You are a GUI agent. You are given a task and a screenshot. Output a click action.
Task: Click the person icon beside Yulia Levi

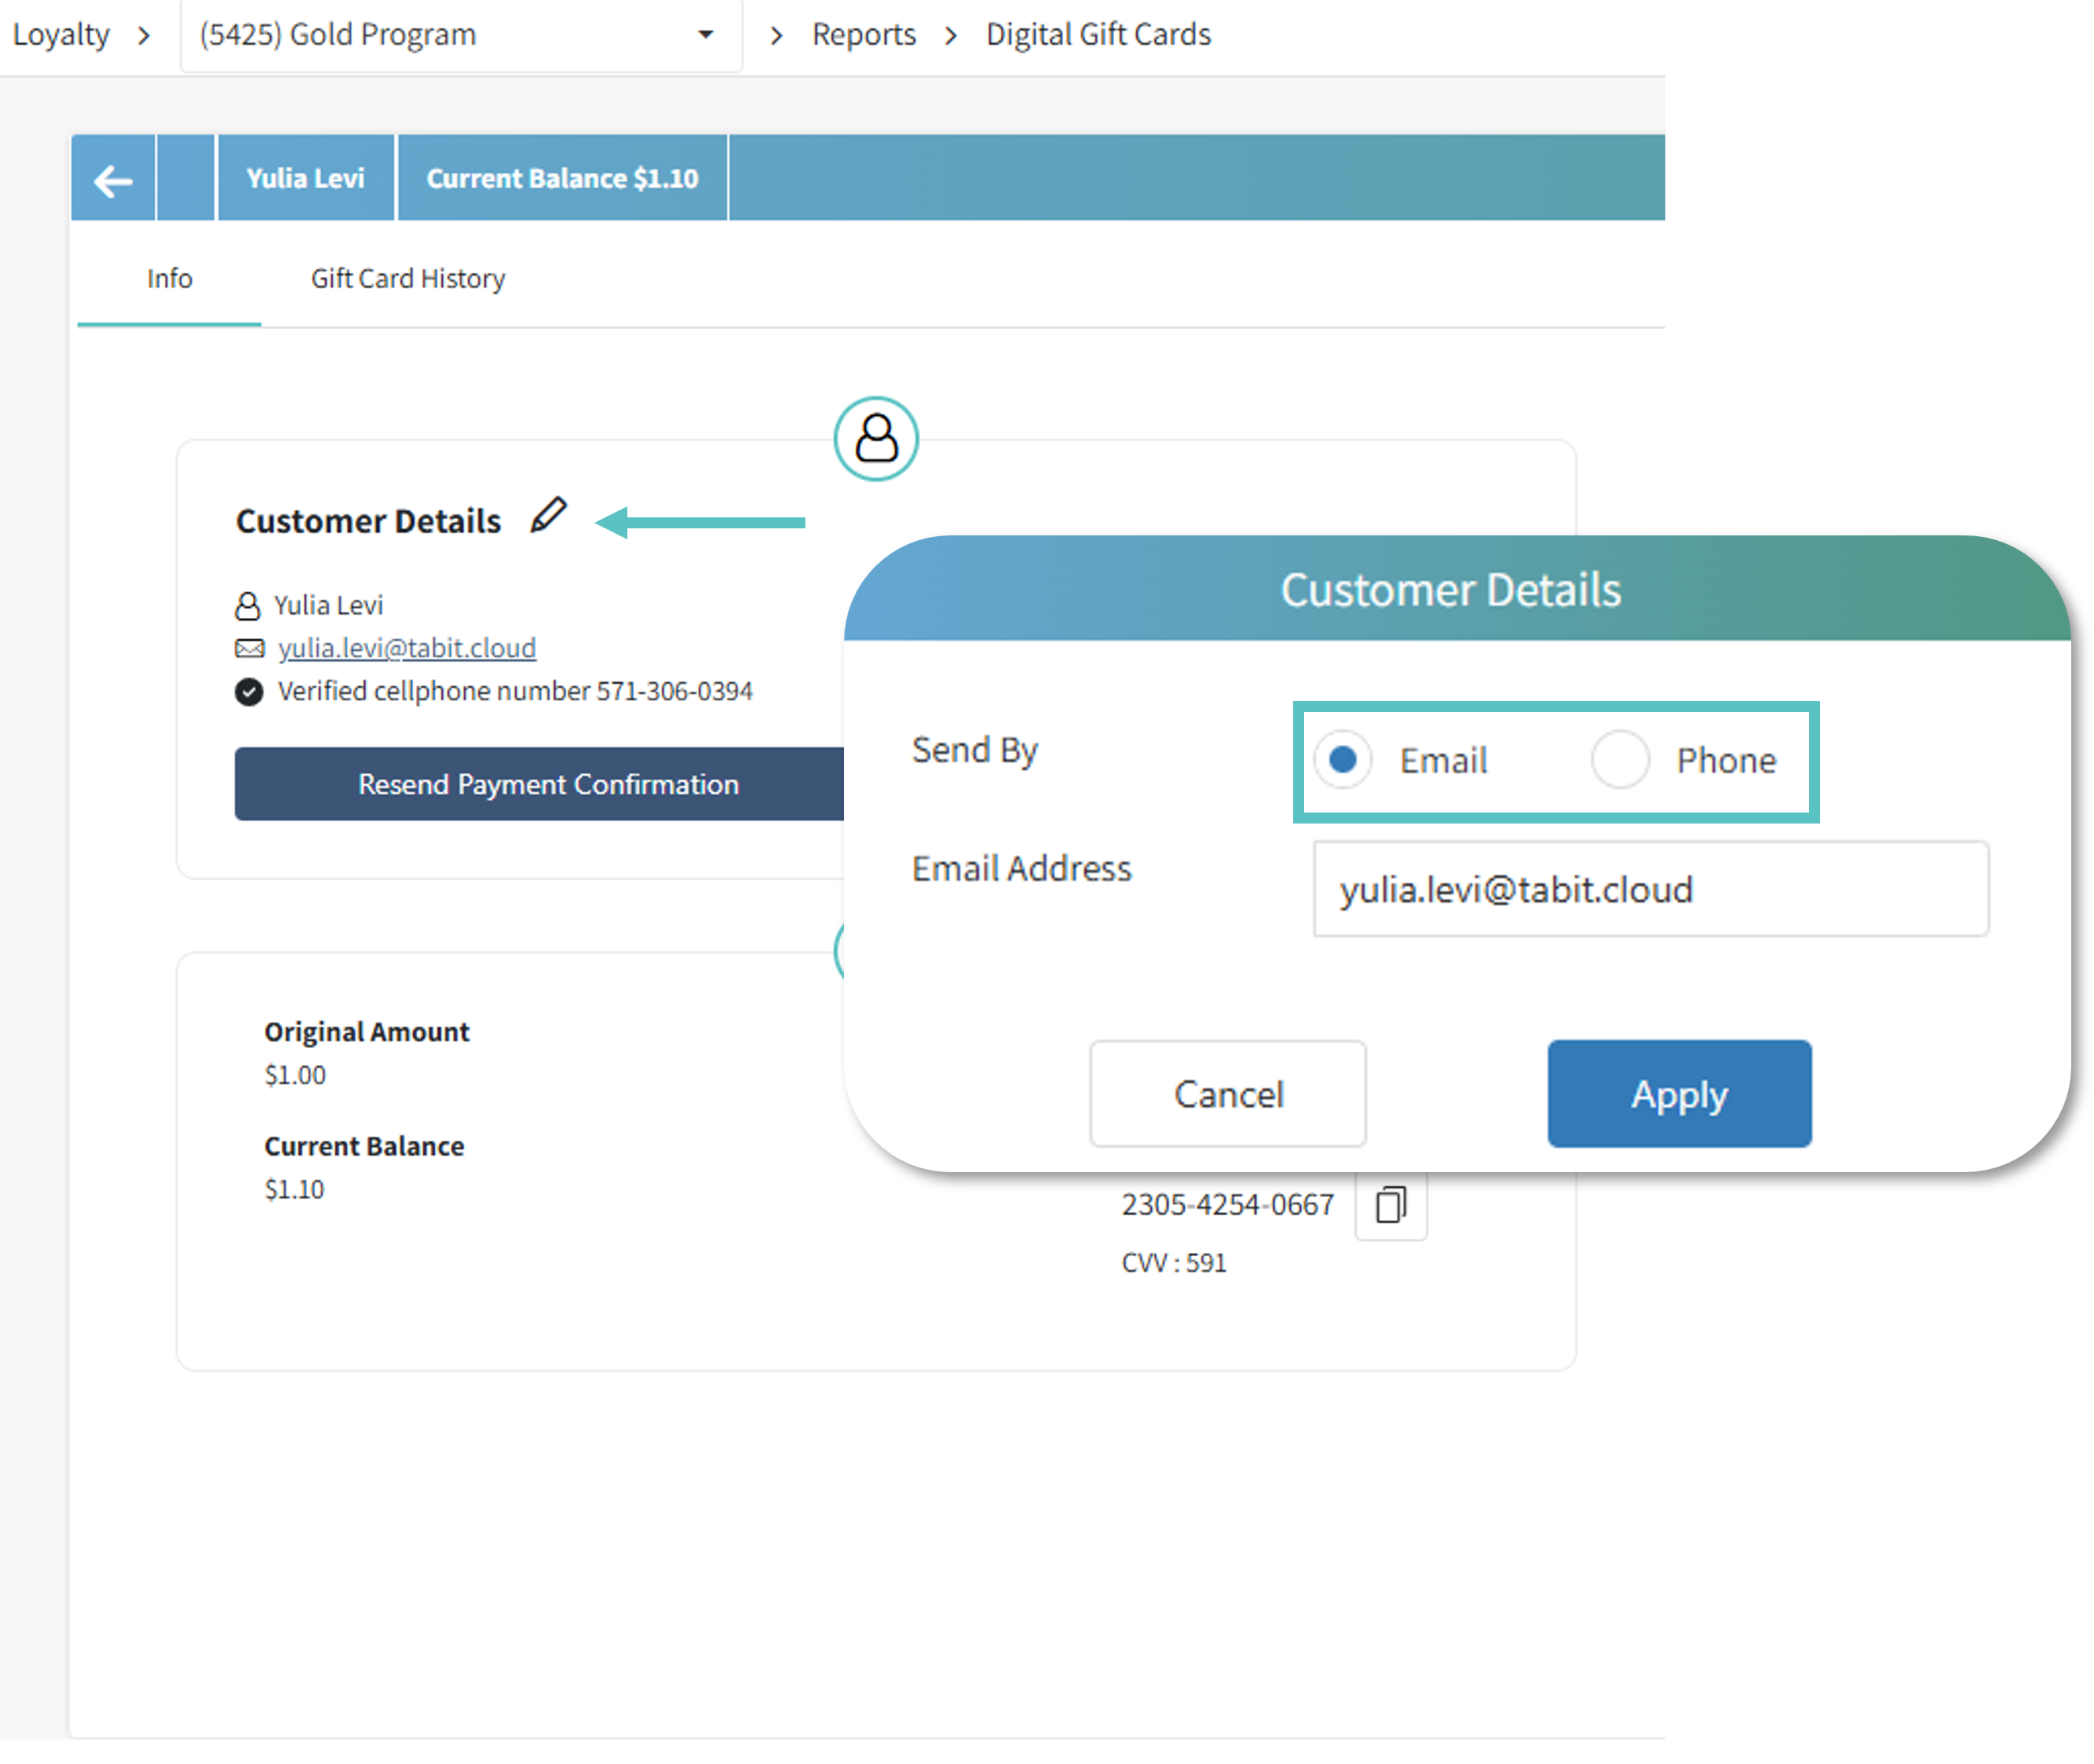coord(247,606)
